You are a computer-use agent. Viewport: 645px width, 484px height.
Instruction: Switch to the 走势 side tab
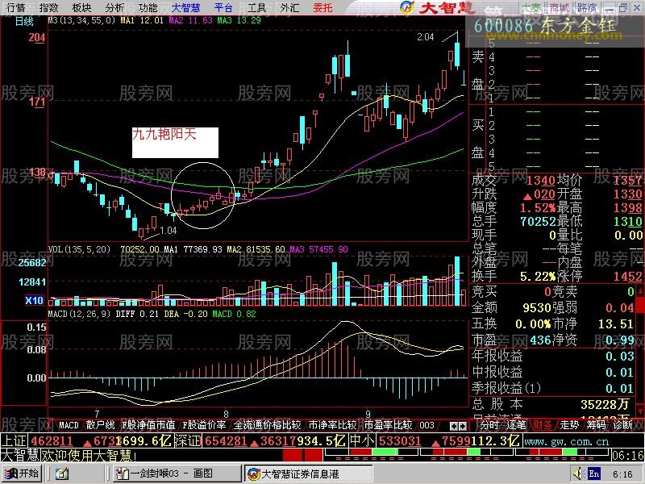pos(569,425)
